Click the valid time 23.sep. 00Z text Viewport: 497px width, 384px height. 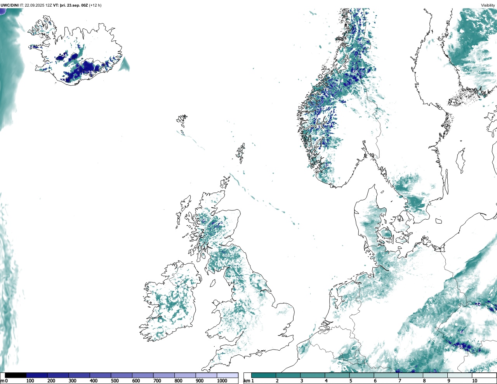point(77,5)
